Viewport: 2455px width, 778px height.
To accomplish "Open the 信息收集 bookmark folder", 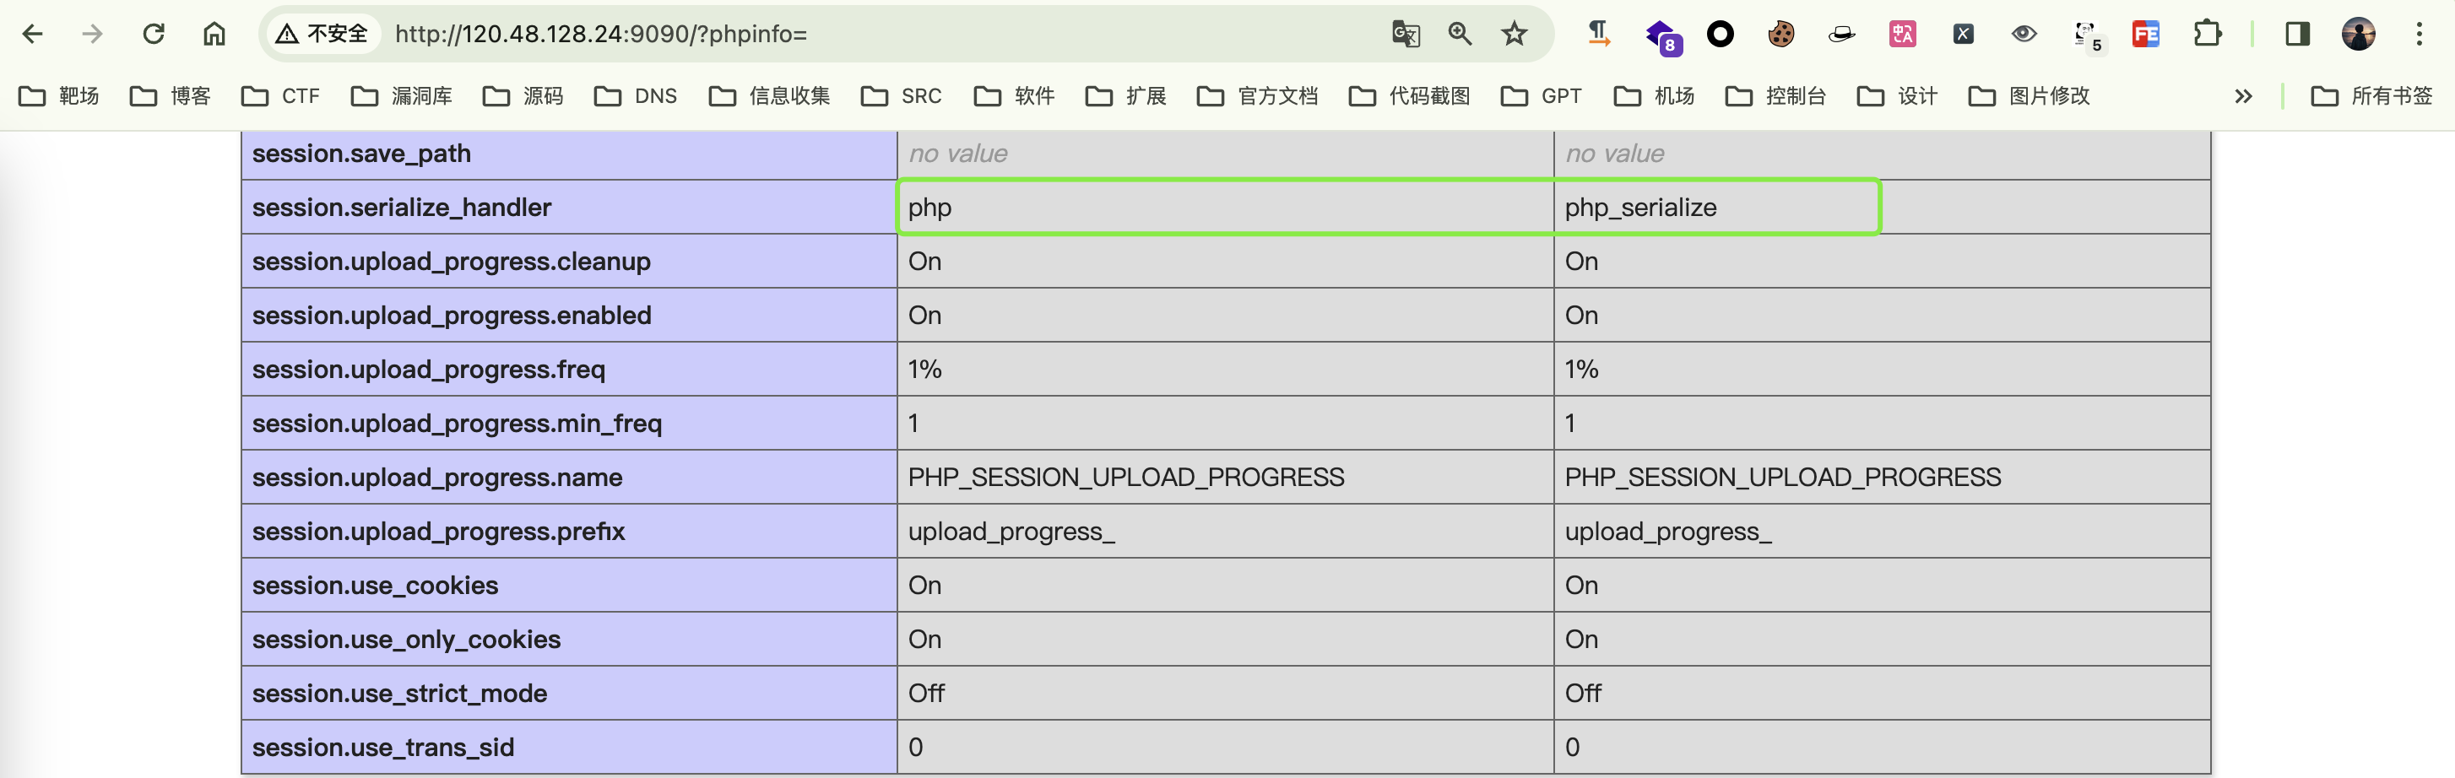I will 769,96.
